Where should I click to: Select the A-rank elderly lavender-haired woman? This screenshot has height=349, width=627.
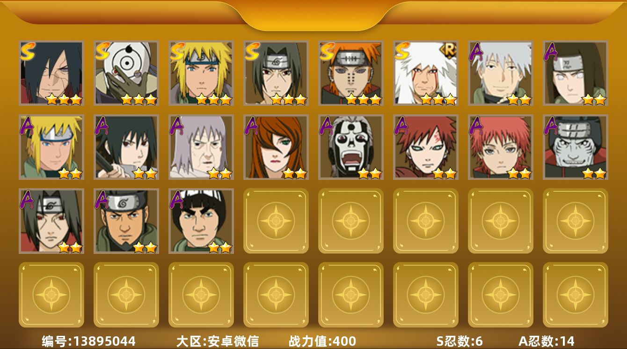(201, 147)
